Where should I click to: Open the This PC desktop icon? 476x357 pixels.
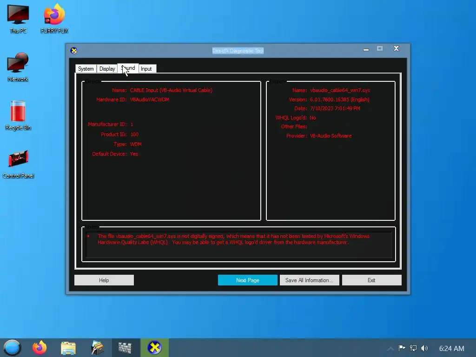point(18,19)
